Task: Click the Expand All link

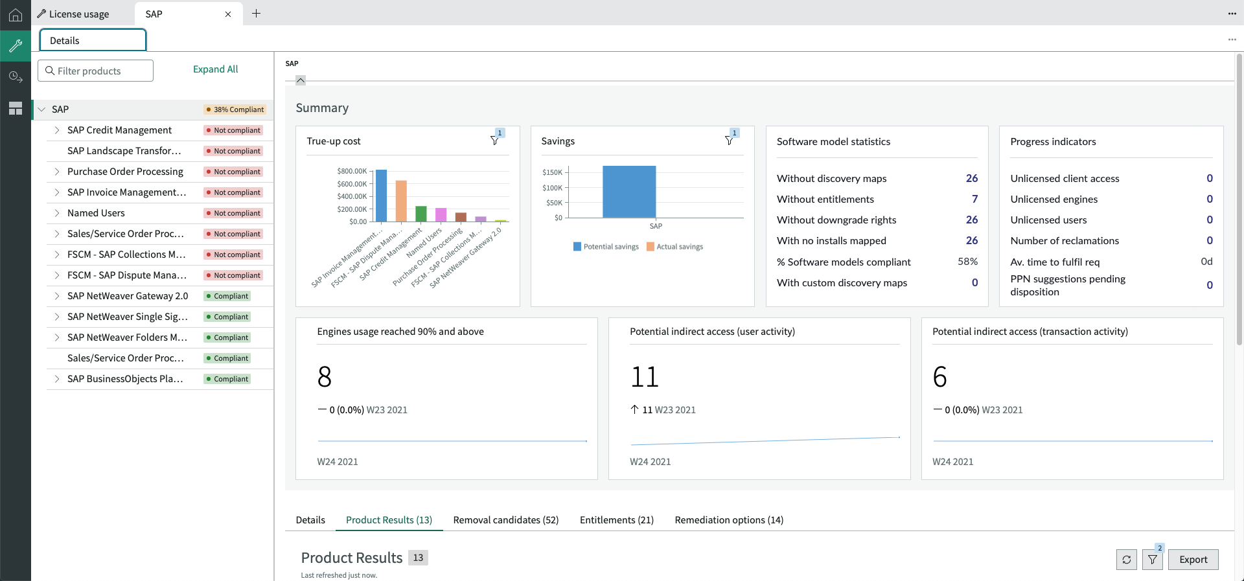Action: coord(216,69)
